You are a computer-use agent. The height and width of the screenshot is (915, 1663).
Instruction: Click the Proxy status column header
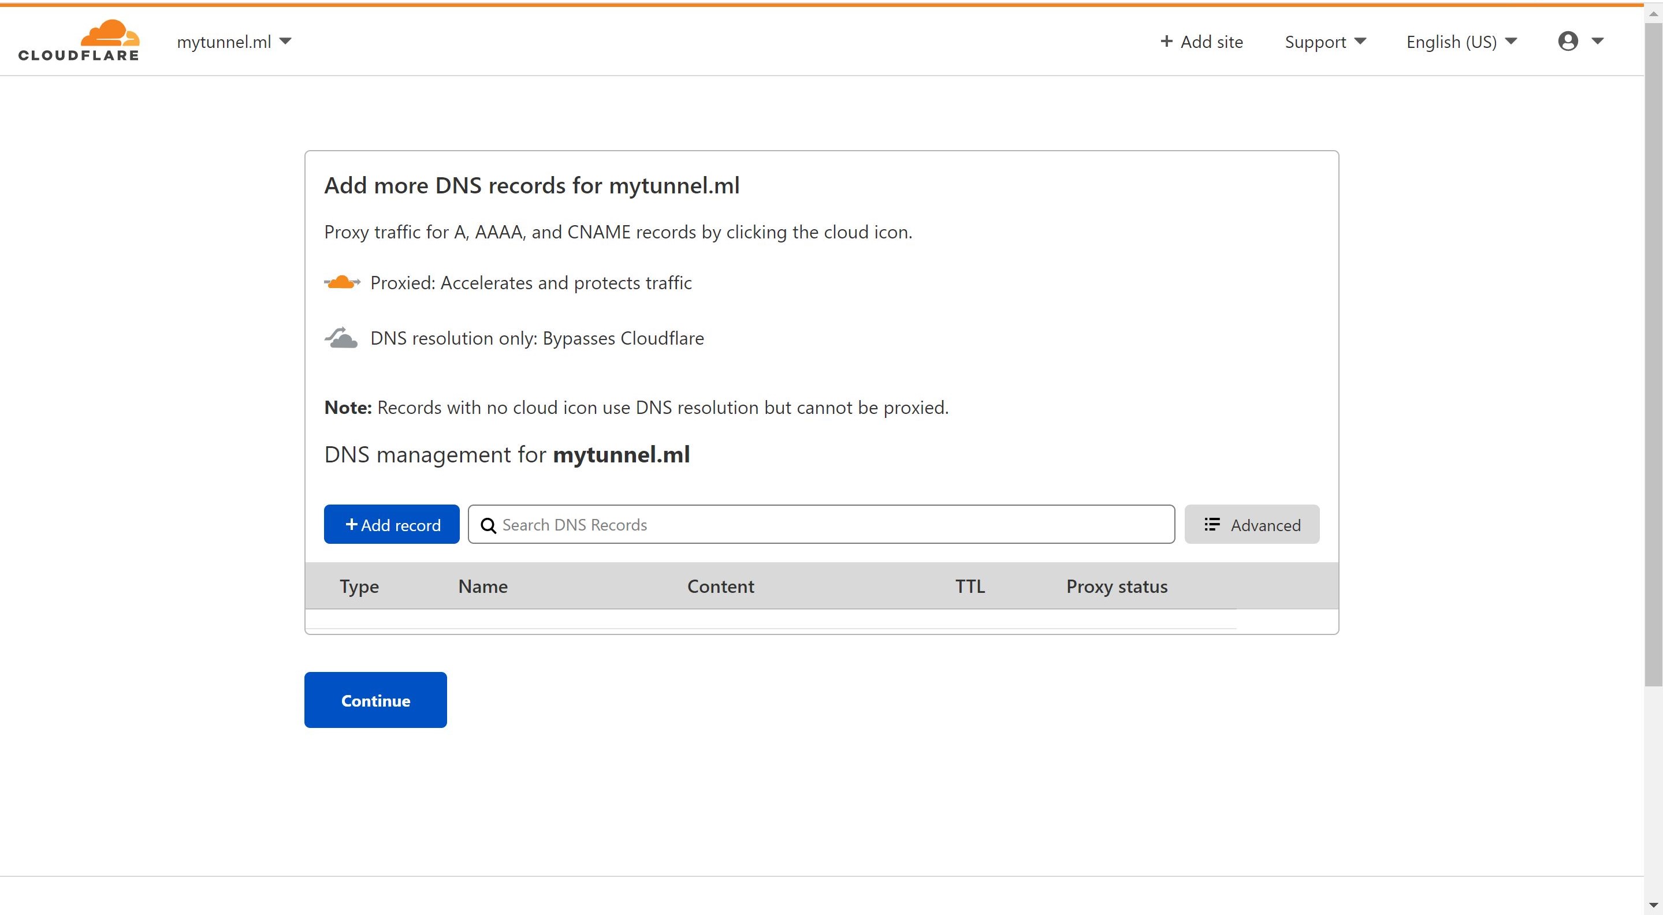pos(1117,587)
